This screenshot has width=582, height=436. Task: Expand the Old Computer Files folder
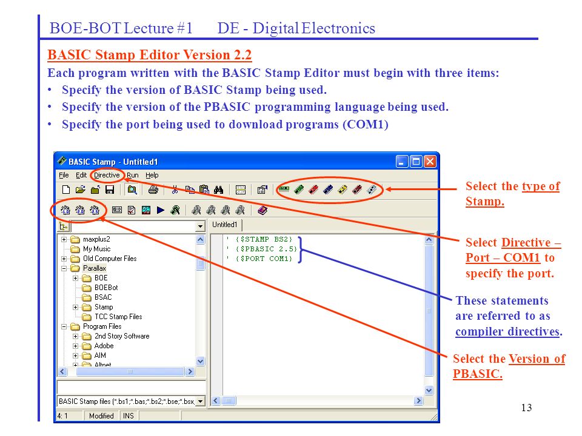point(64,259)
